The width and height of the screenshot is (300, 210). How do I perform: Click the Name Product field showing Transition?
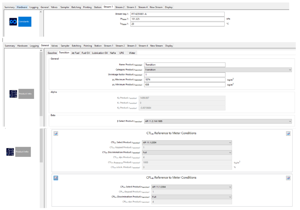185,65
